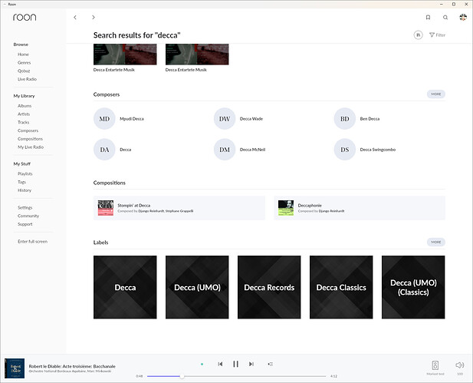Open the Filter funnel control
Image resolution: width=473 pixels, height=383 pixels.
[438, 35]
